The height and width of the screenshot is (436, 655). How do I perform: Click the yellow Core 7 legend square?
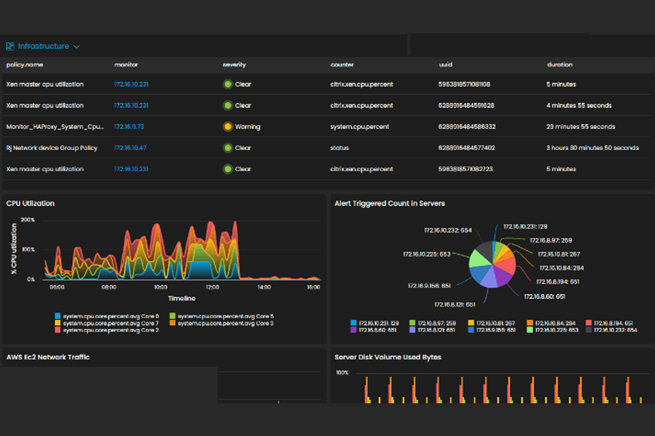coord(58,323)
